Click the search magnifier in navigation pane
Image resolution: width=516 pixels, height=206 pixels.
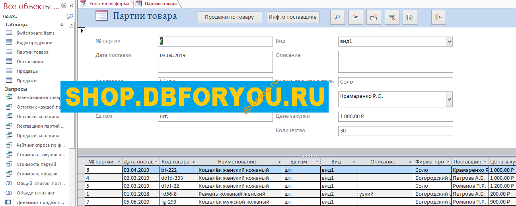tap(70, 16)
